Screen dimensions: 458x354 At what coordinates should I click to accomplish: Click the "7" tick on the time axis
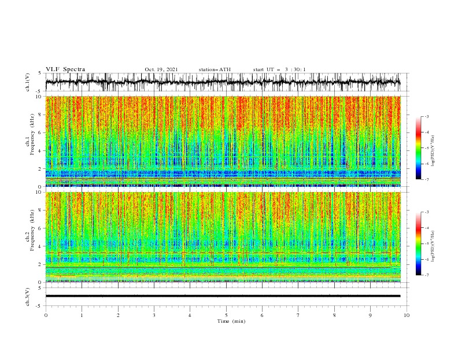pos(298,315)
